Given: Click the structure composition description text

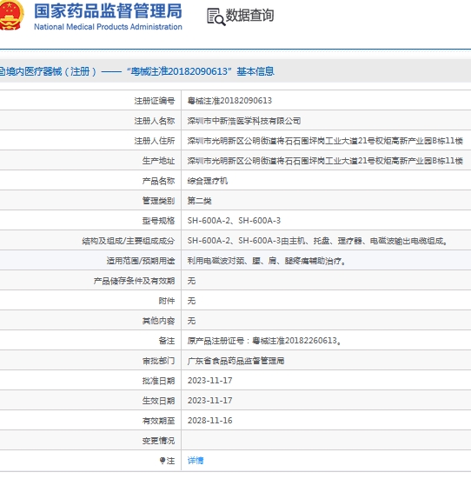Looking at the screenshot, I should click(318, 241).
